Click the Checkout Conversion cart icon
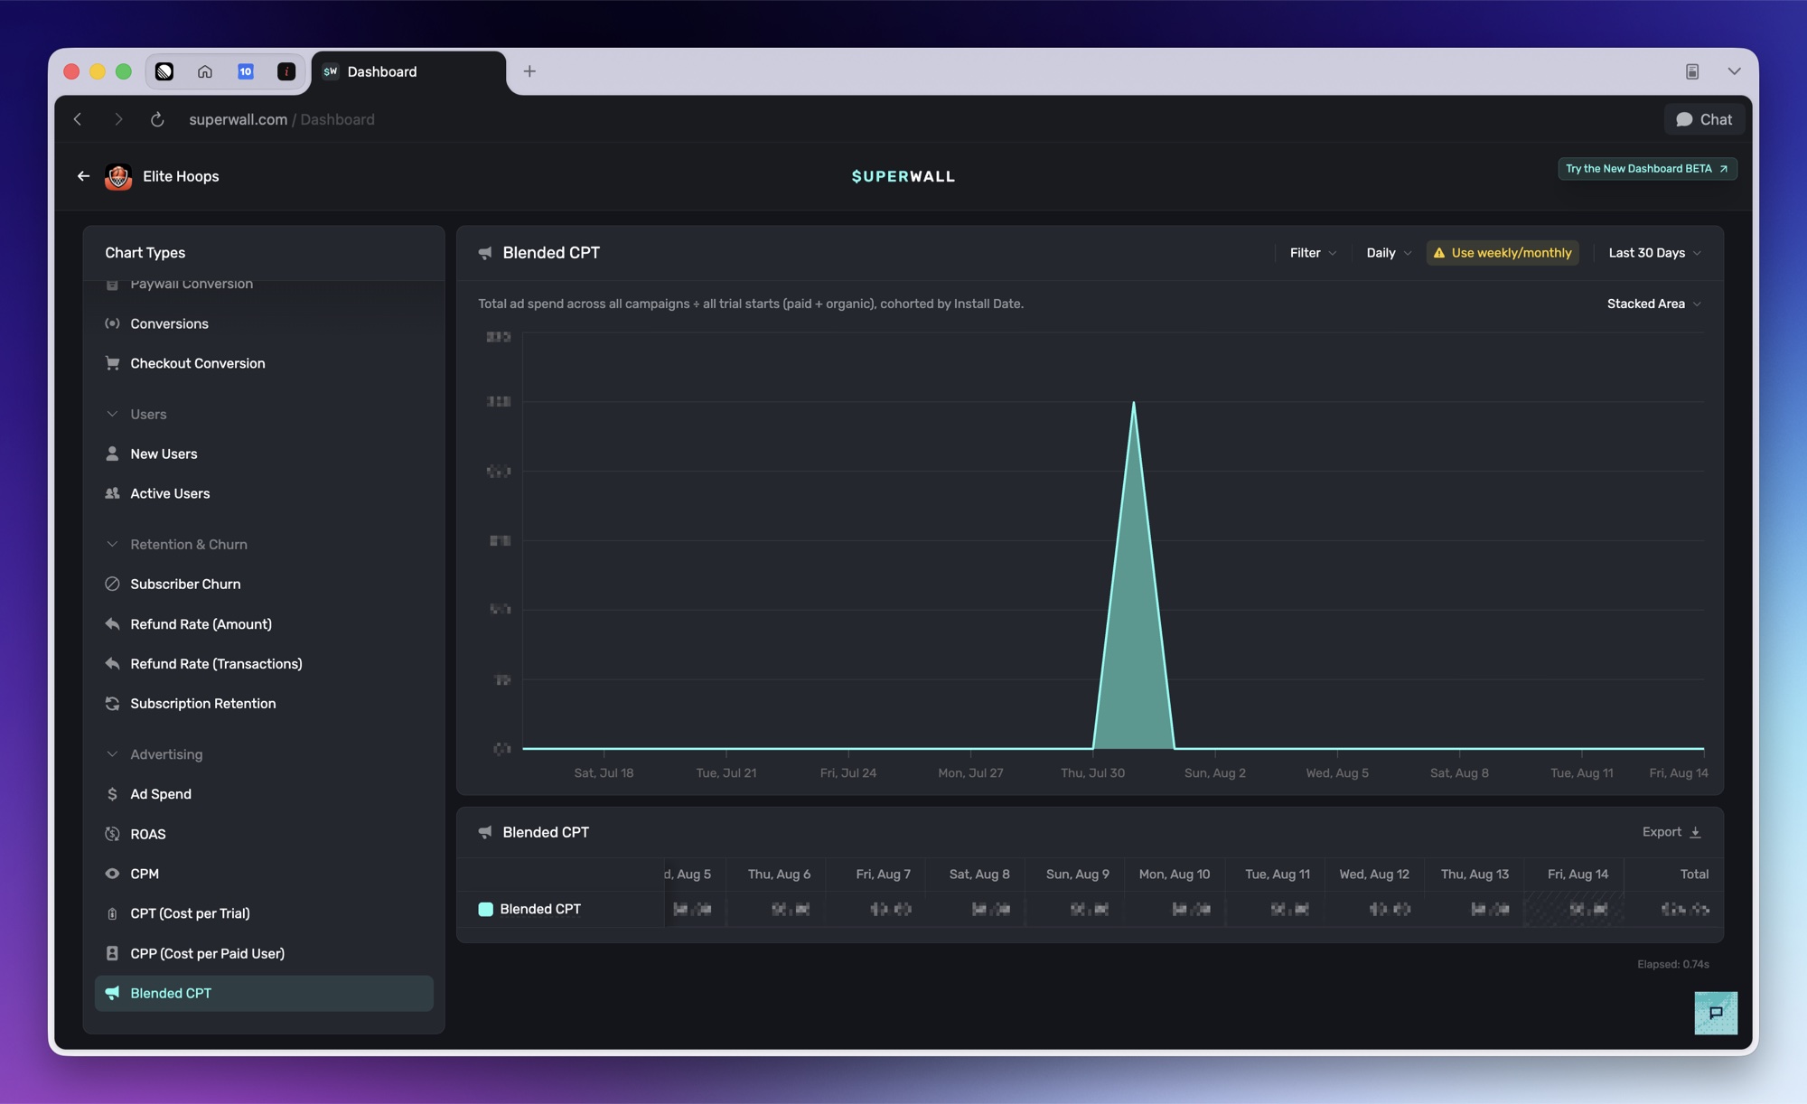 pyautogui.click(x=112, y=363)
